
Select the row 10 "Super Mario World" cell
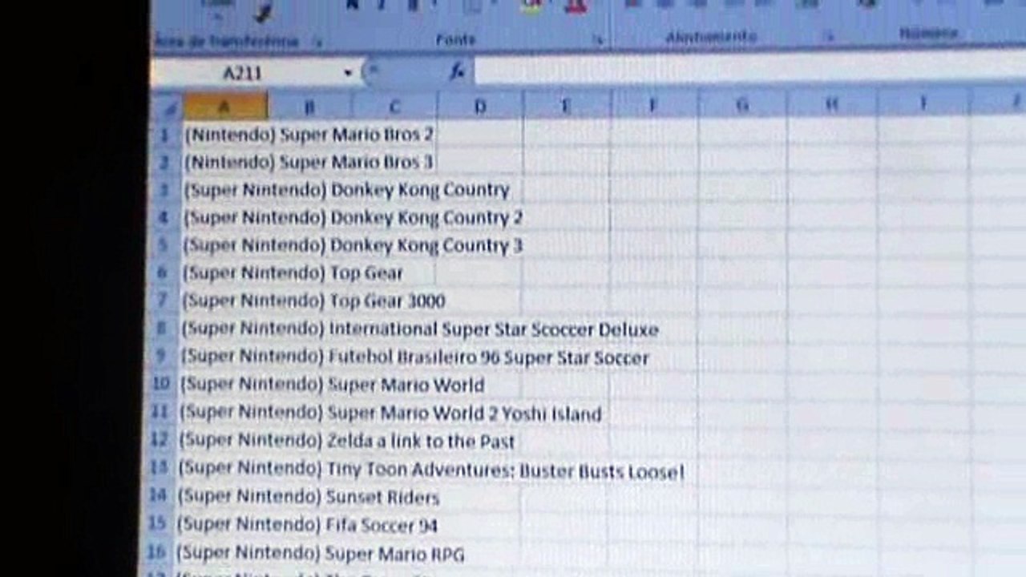pos(332,385)
